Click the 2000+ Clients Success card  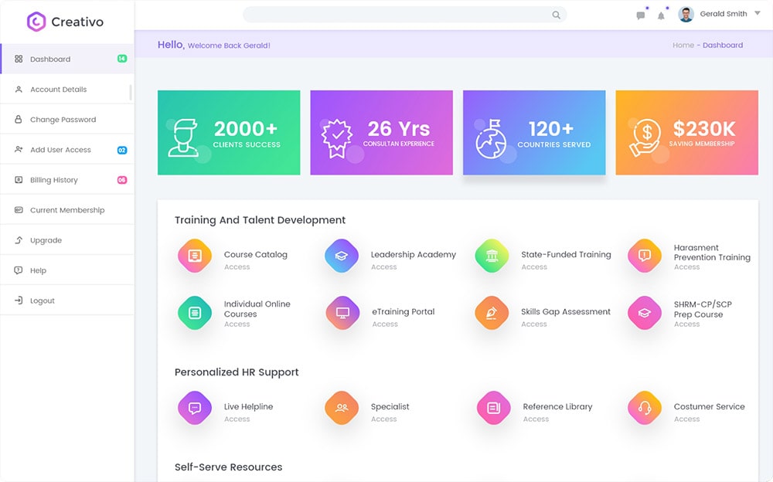click(x=229, y=133)
